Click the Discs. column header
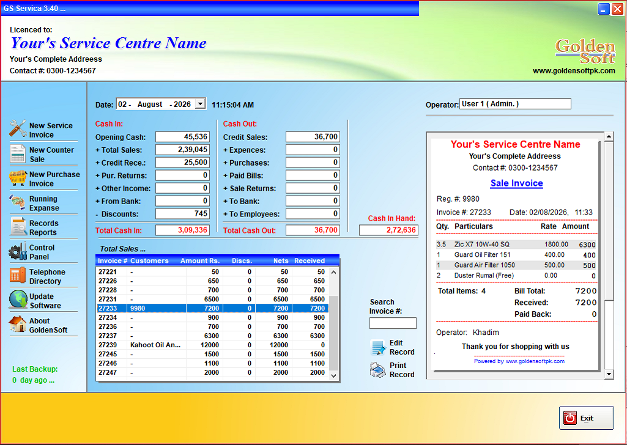Image resolution: width=627 pixels, height=445 pixels. tap(242, 261)
